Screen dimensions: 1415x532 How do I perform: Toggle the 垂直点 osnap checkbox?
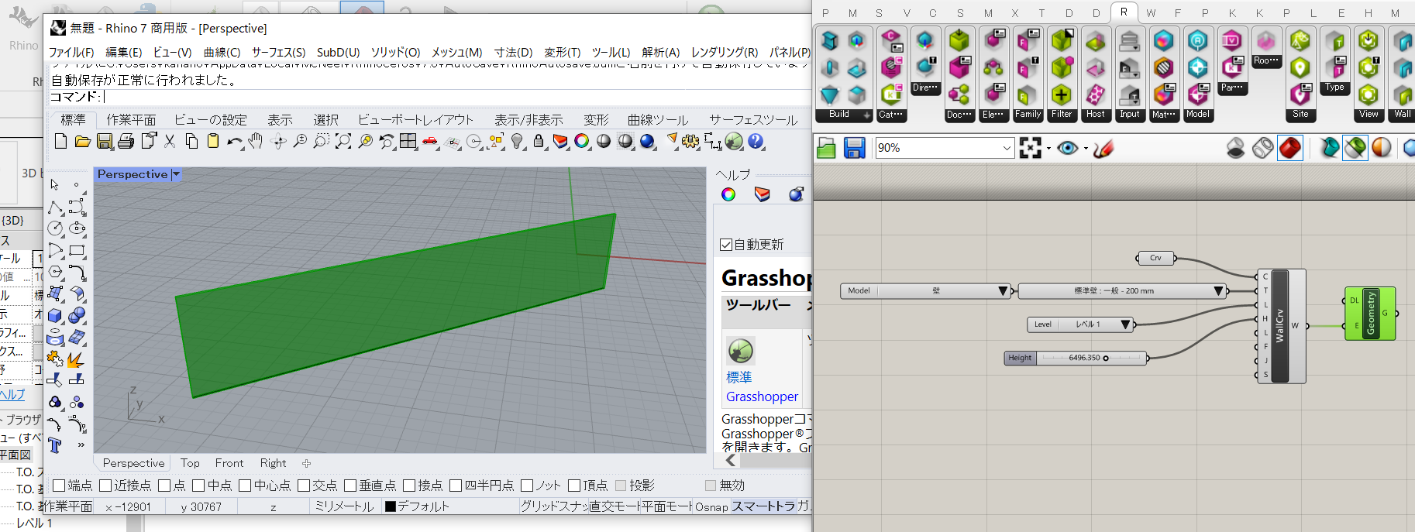point(350,486)
